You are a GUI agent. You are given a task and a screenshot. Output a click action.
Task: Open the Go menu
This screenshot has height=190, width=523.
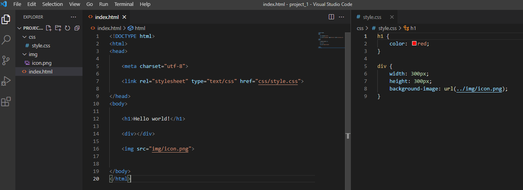pos(90,4)
